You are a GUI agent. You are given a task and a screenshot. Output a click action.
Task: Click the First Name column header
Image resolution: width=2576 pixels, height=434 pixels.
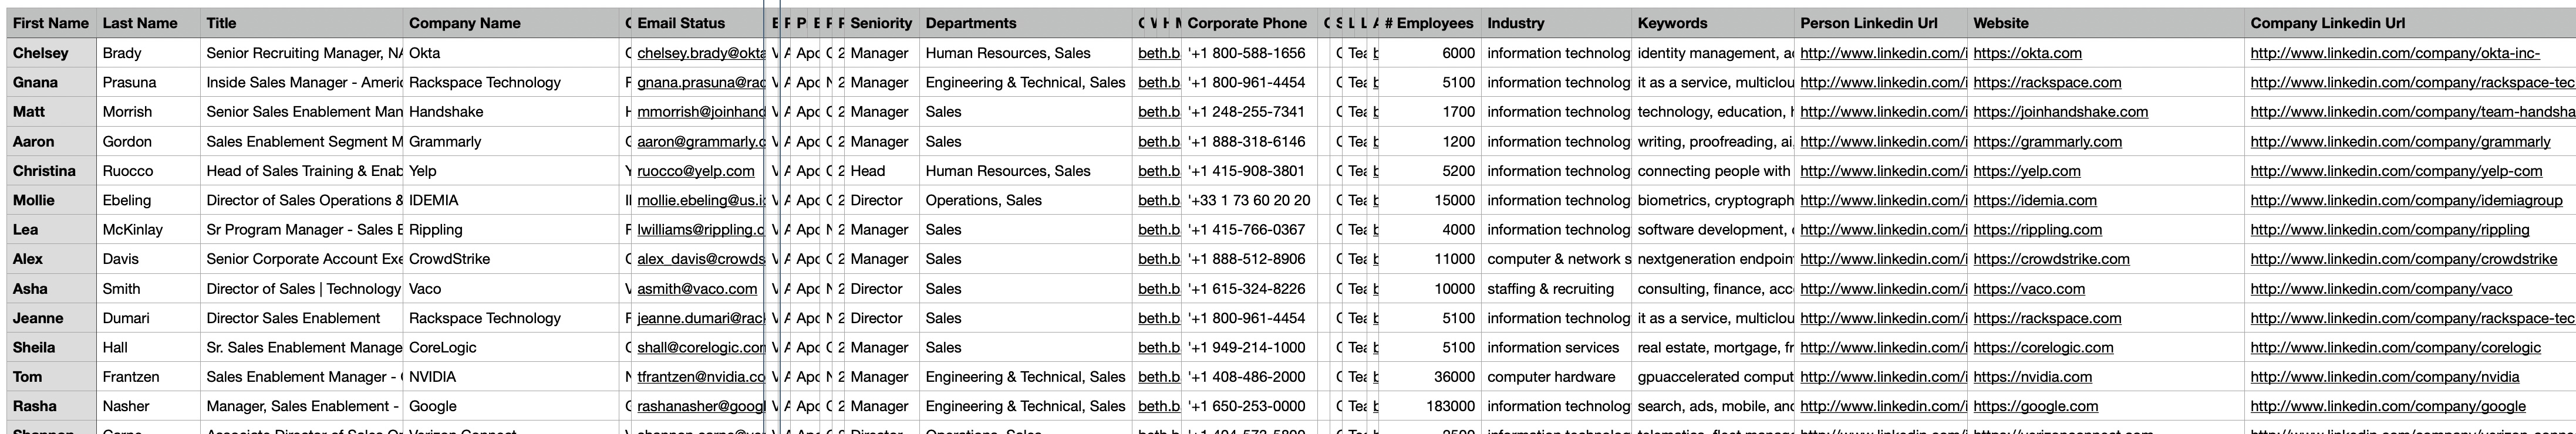(x=50, y=23)
